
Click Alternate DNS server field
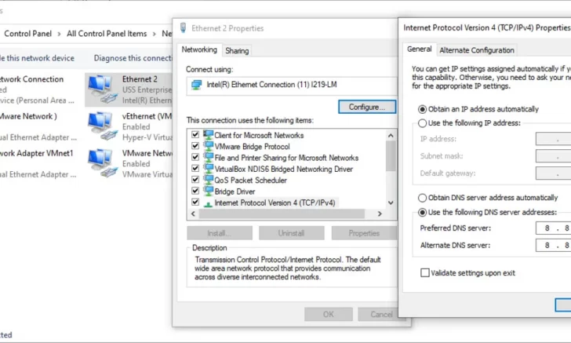click(x=554, y=246)
